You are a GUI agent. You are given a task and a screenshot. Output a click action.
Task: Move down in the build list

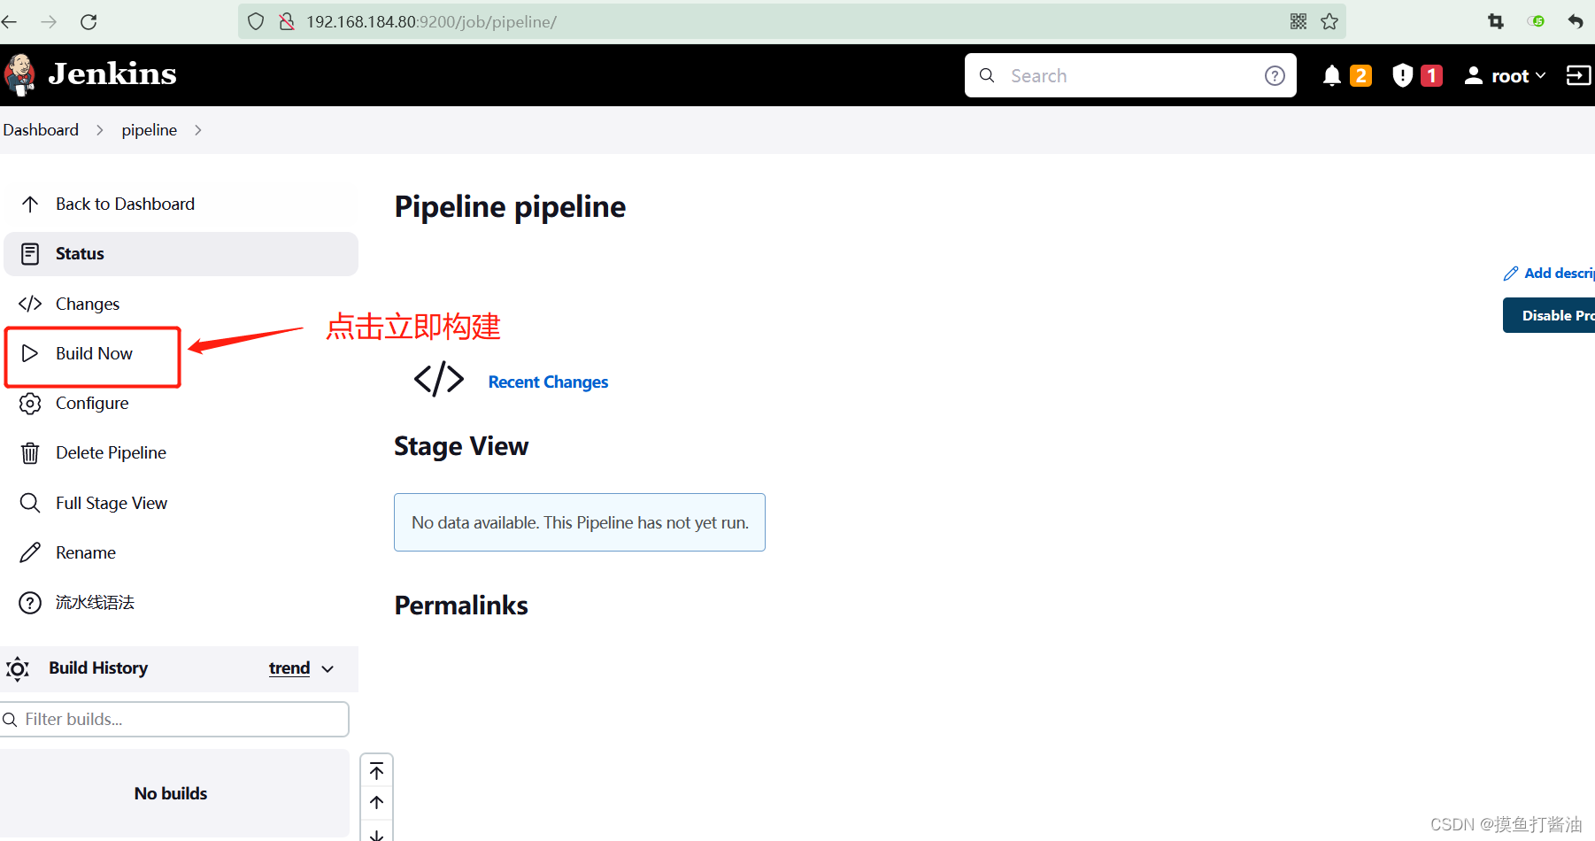pyautogui.click(x=377, y=834)
